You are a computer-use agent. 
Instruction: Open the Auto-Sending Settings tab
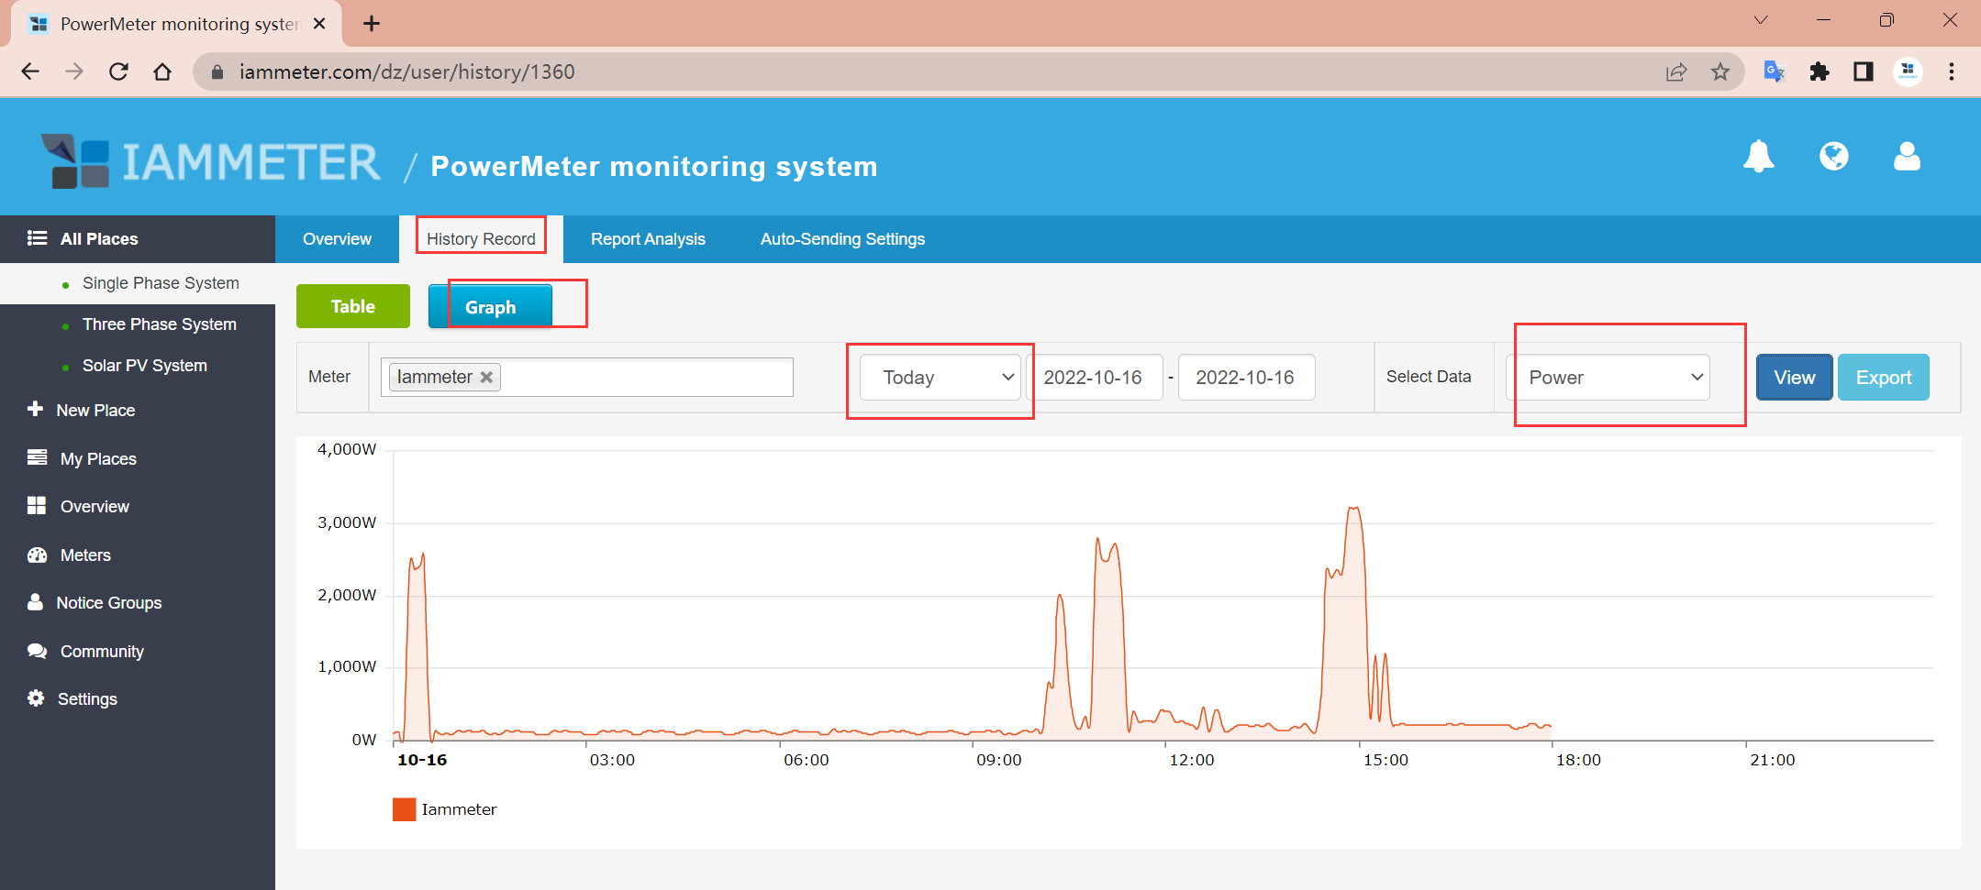click(x=842, y=239)
